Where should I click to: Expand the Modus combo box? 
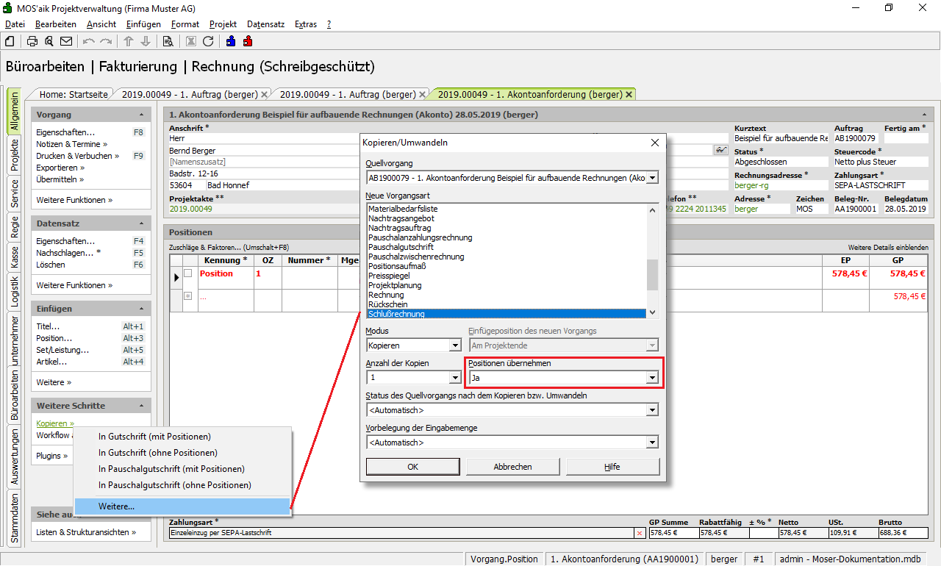[454, 345]
